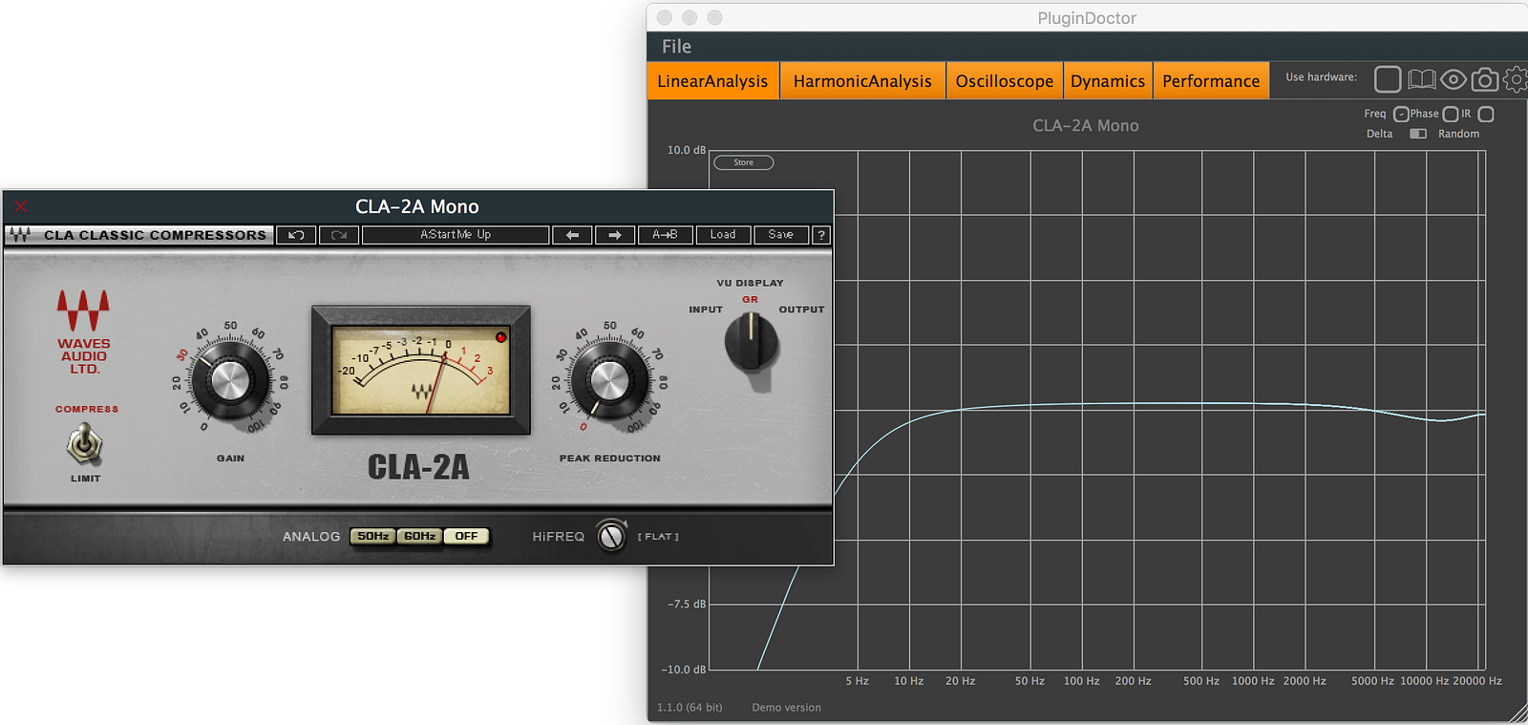Open PluginDoctor settings gear

(x=1516, y=79)
